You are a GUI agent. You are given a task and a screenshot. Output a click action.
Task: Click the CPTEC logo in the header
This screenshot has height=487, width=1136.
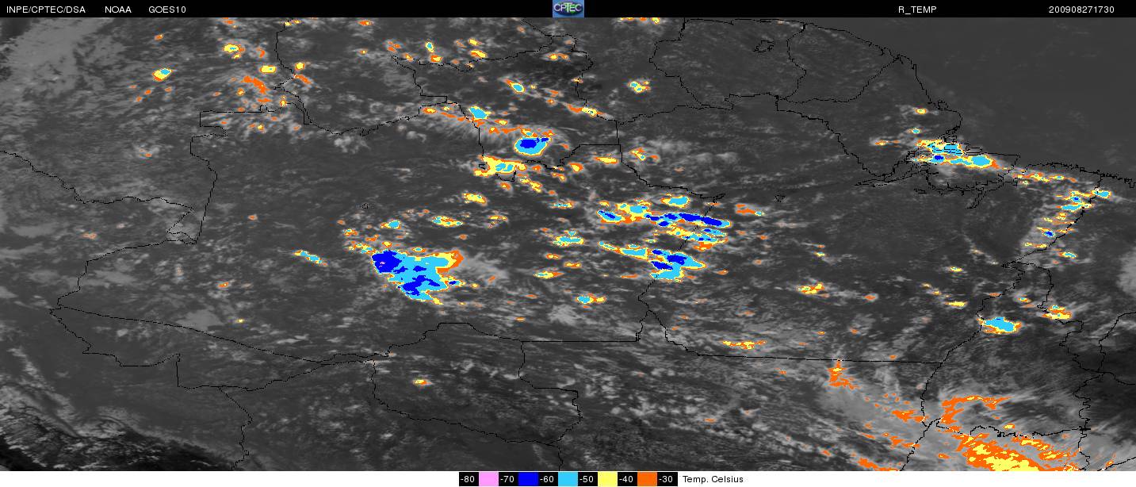[x=568, y=9]
